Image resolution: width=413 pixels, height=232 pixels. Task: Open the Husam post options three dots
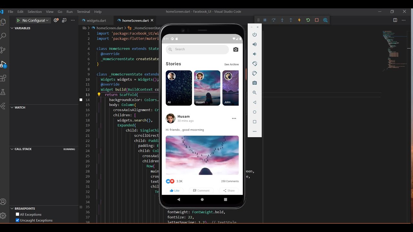[234, 118]
